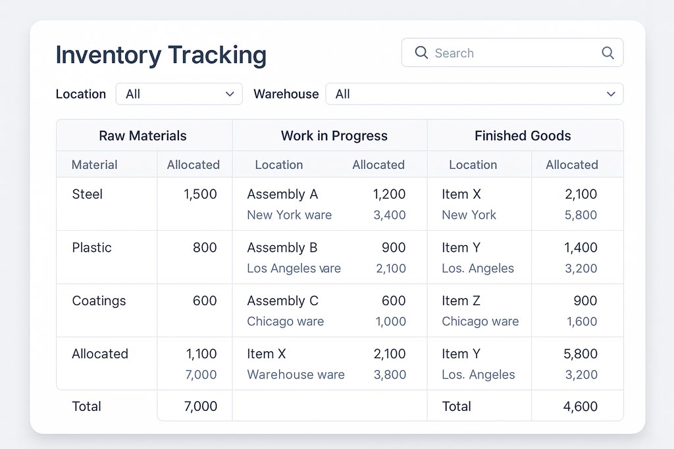Click the Plastic value 800
Image resolution: width=674 pixels, height=449 pixels.
pos(205,248)
